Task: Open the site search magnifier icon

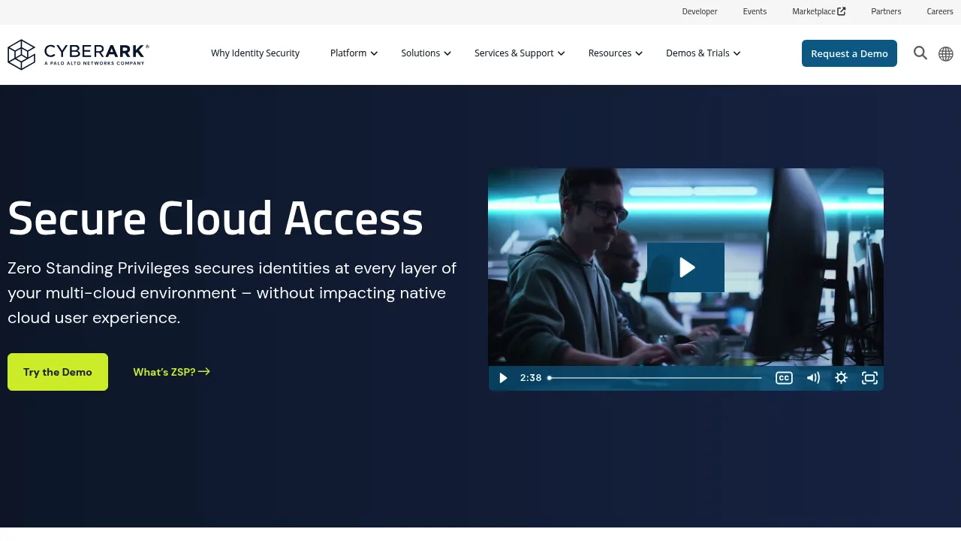Action: coord(920,53)
